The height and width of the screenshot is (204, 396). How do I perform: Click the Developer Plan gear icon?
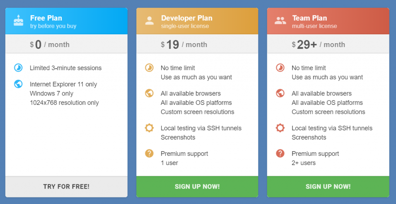149,128
